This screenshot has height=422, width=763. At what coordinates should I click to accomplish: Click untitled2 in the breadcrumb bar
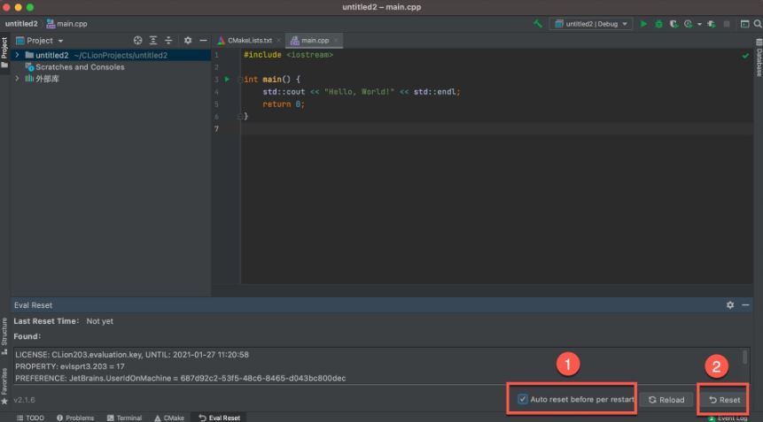click(x=21, y=24)
